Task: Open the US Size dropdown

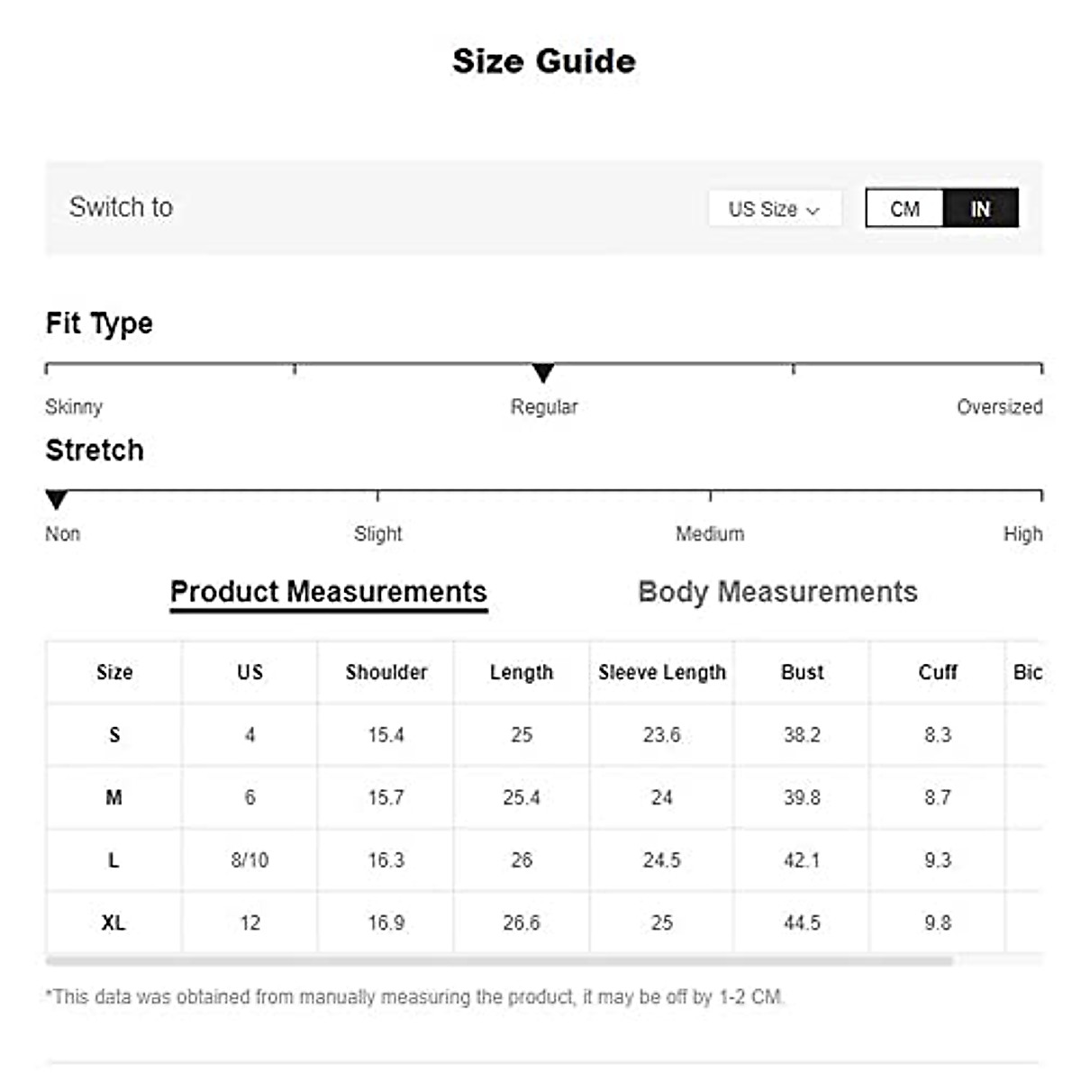Action: (774, 209)
